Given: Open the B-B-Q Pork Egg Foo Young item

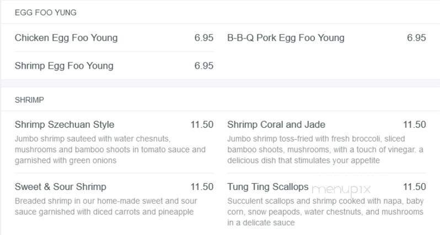Looking at the screenshot, I should click(x=286, y=38).
